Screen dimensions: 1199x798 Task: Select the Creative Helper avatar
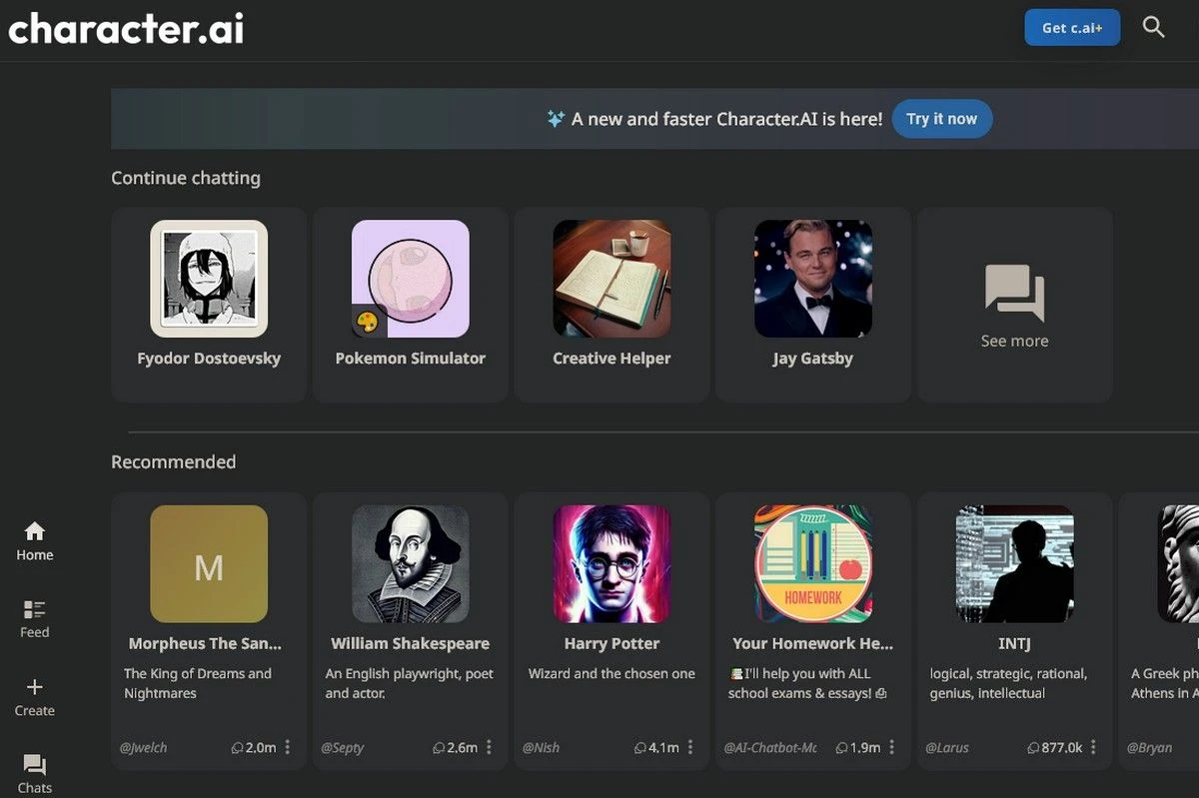[x=612, y=279]
